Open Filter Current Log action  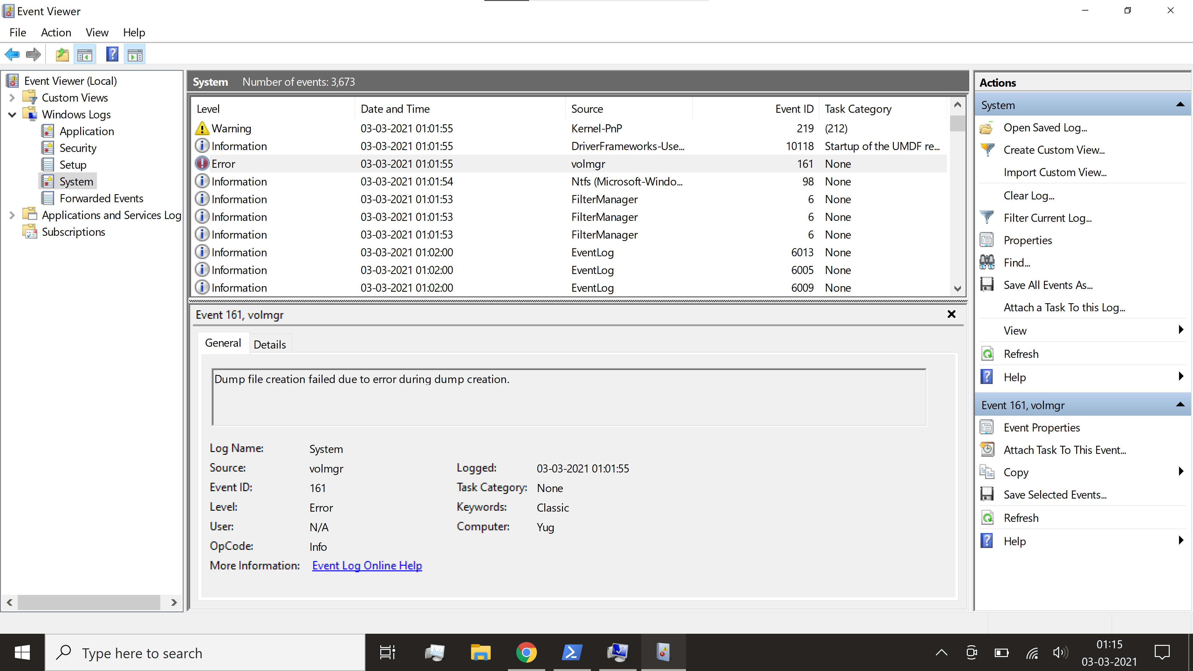click(x=1047, y=218)
